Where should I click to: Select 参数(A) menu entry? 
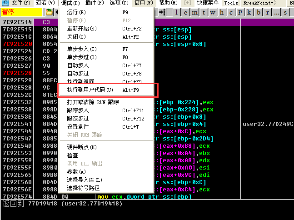tap(106, 172)
